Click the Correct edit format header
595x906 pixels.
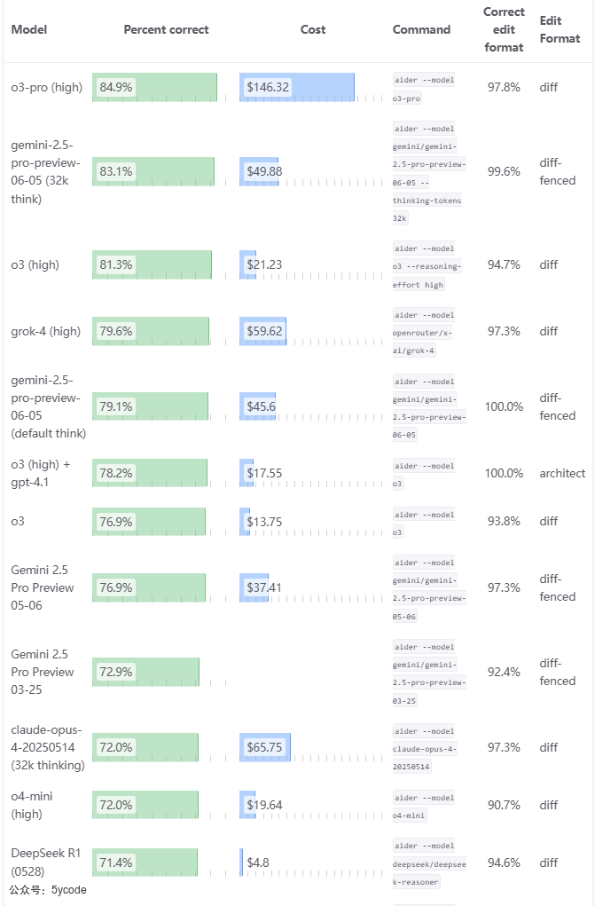504,29
